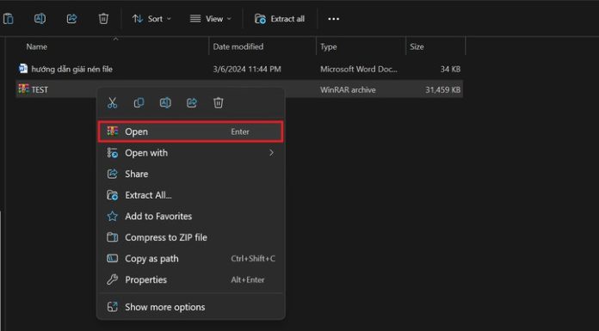The width and height of the screenshot is (599, 331).
Task: Click the Extract all toolbar button
Action: [280, 19]
